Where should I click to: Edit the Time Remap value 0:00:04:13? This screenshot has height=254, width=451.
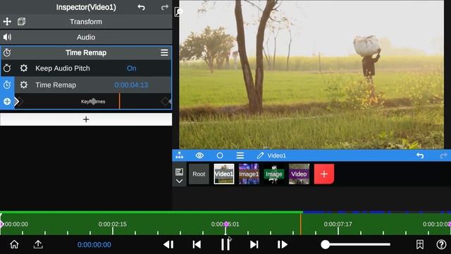(x=131, y=85)
